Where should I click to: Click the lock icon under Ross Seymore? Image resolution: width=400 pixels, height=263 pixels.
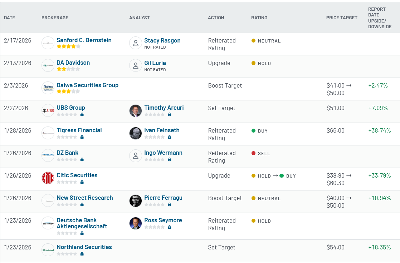point(169,227)
